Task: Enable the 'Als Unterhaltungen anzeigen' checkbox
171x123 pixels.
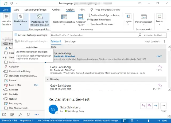Action: [x=16, y=35]
